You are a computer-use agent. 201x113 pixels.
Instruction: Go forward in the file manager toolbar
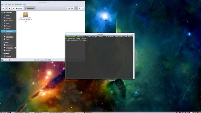(x=6, y=8)
